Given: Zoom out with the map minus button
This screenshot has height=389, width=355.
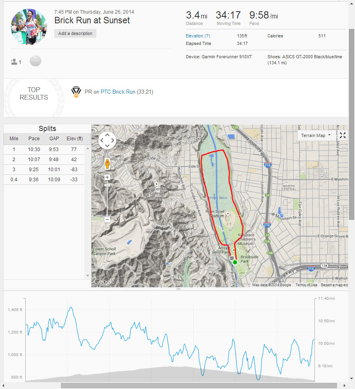Looking at the screenshot, I should tap(107, 219).
